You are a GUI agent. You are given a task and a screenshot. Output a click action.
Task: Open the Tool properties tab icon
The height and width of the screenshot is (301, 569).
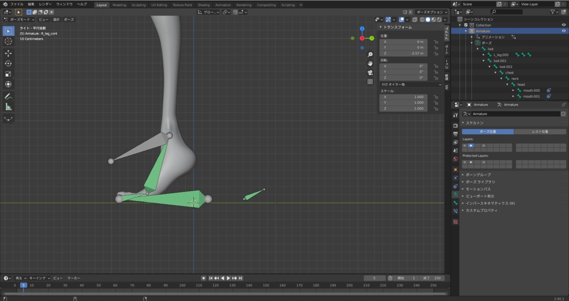click(x=456, y=115)
